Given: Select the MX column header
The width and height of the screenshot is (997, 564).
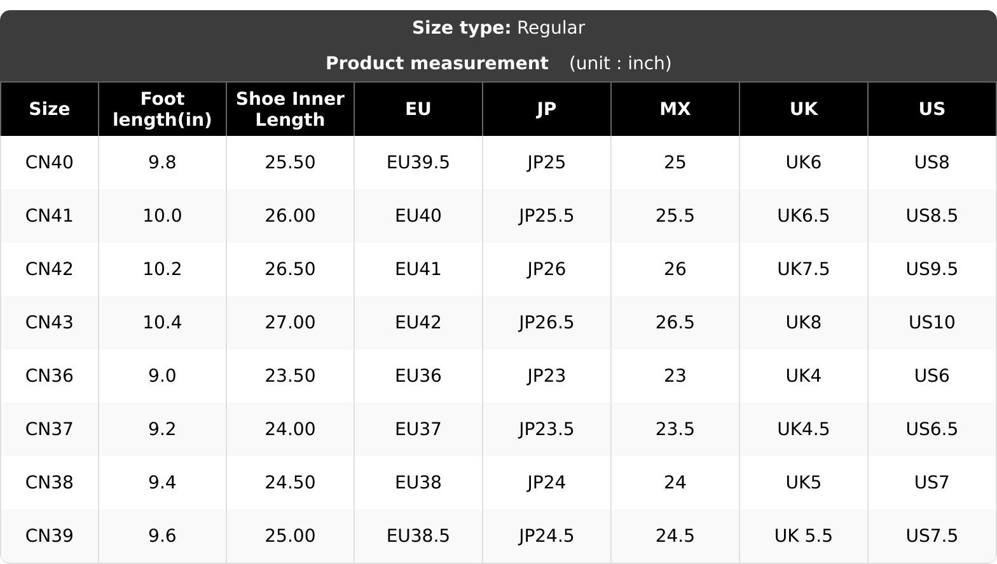Looking at the screenshot, I should (675, 109).
